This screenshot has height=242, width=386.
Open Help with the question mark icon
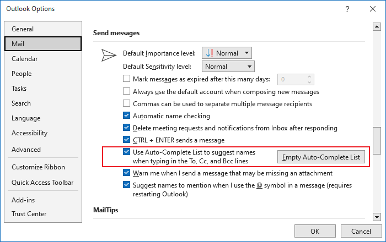(x=347, y=9)
